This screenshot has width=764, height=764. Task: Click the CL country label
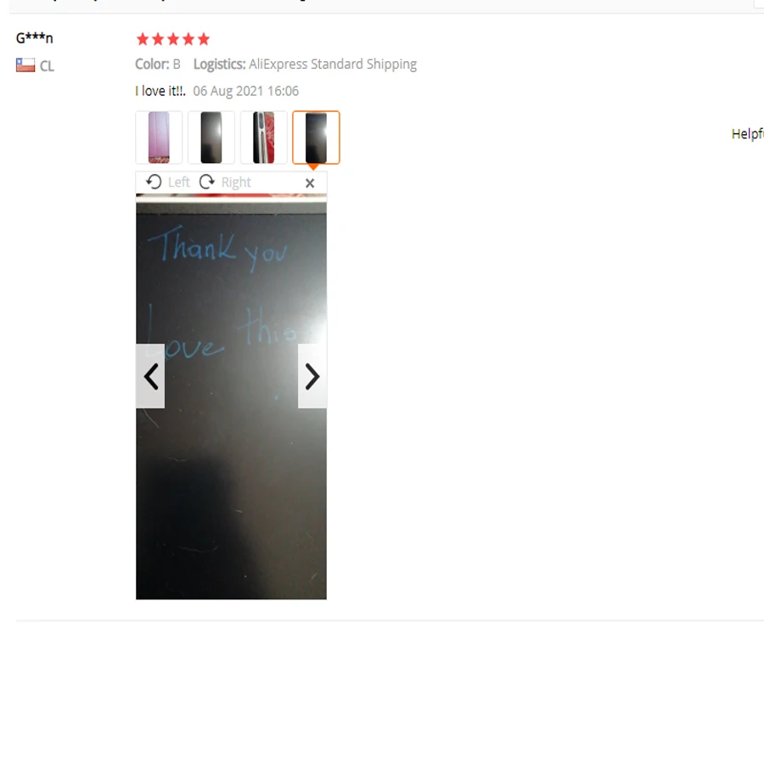(x=47, y=66)
